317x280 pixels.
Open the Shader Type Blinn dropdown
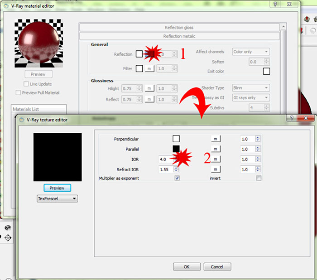(x=251, y=88)
